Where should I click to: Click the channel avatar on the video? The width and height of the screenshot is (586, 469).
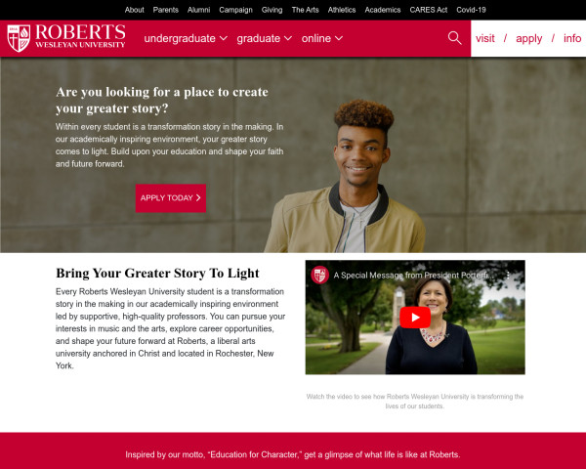click(320, 276)
